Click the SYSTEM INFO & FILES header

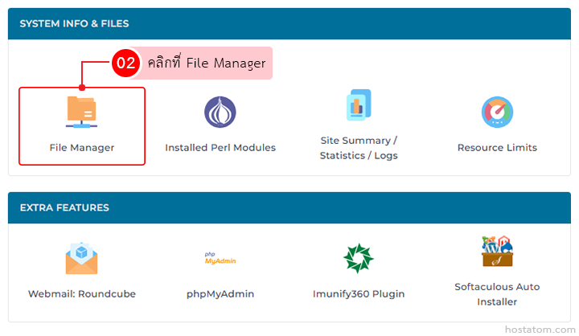point(74,24)
